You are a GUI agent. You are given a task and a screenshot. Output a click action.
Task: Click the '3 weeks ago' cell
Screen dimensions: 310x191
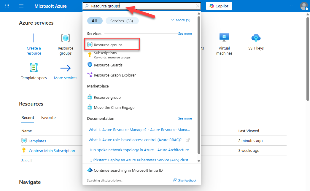(249, 150)
